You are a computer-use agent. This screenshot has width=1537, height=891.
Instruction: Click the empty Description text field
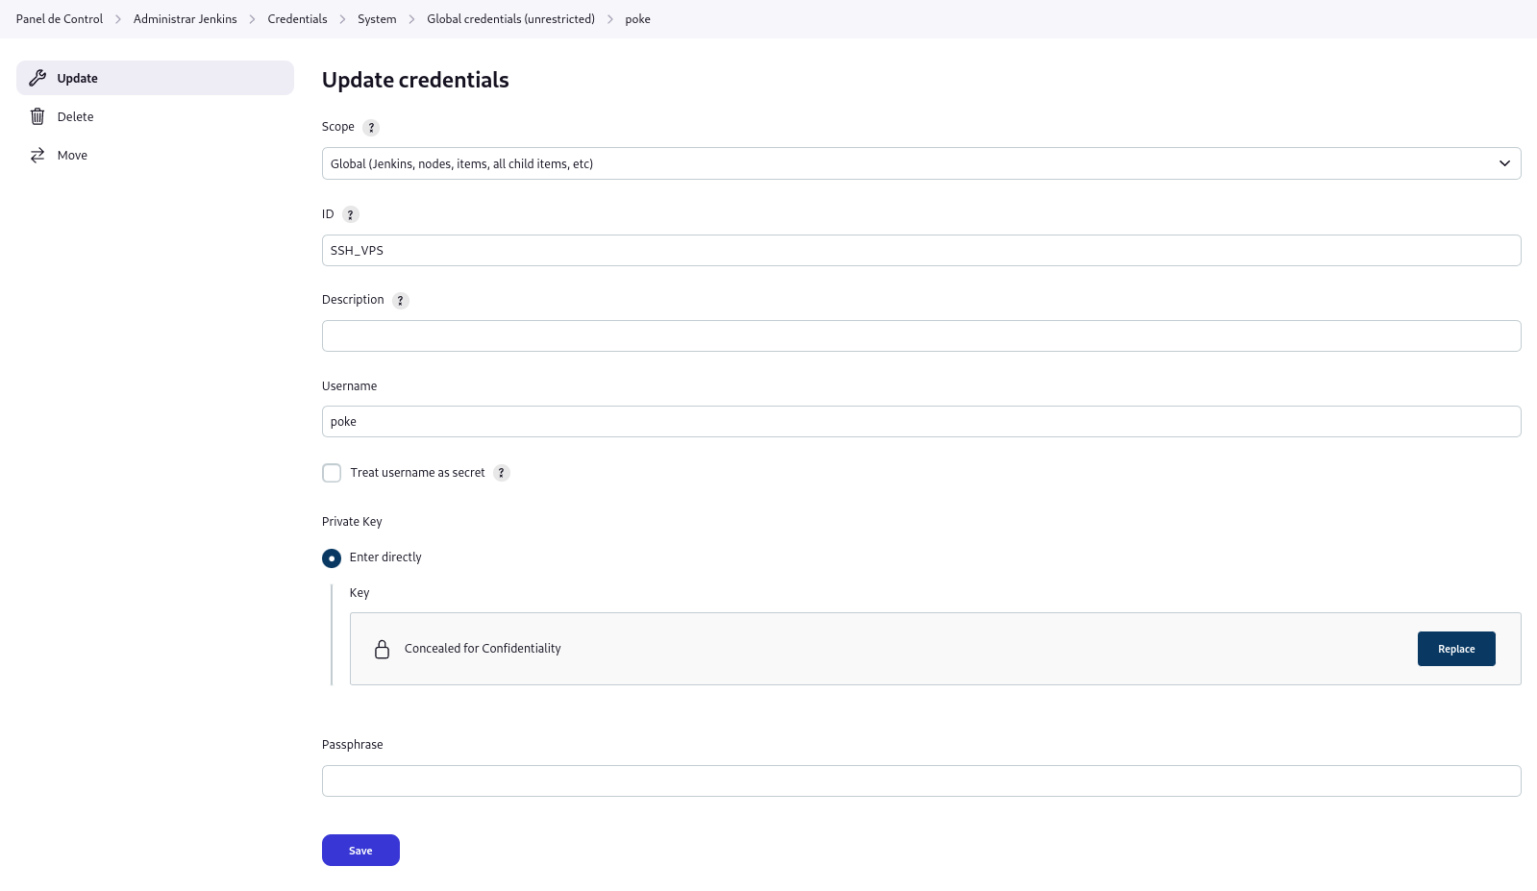(x=921, y=336)
